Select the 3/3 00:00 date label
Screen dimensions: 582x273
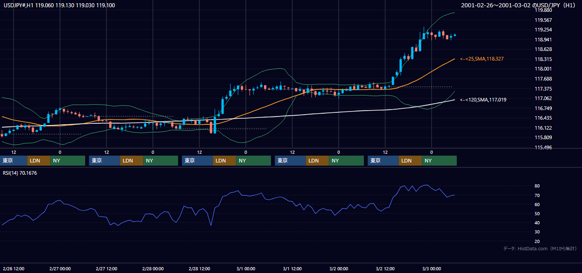pos(431,269)
